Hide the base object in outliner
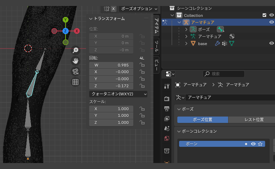The height and width of the screenshot is (169, 275). click(x=271, y=43)
